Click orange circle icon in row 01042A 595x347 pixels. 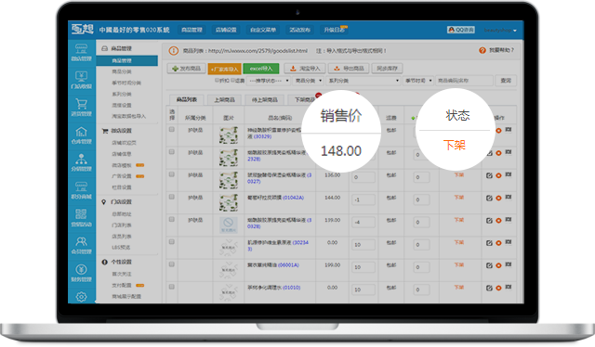click(x=498, y=199)
